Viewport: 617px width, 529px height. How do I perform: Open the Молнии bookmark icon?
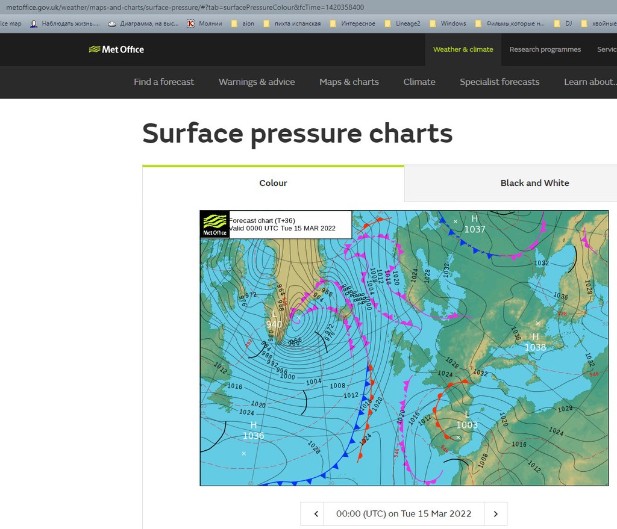191,23
